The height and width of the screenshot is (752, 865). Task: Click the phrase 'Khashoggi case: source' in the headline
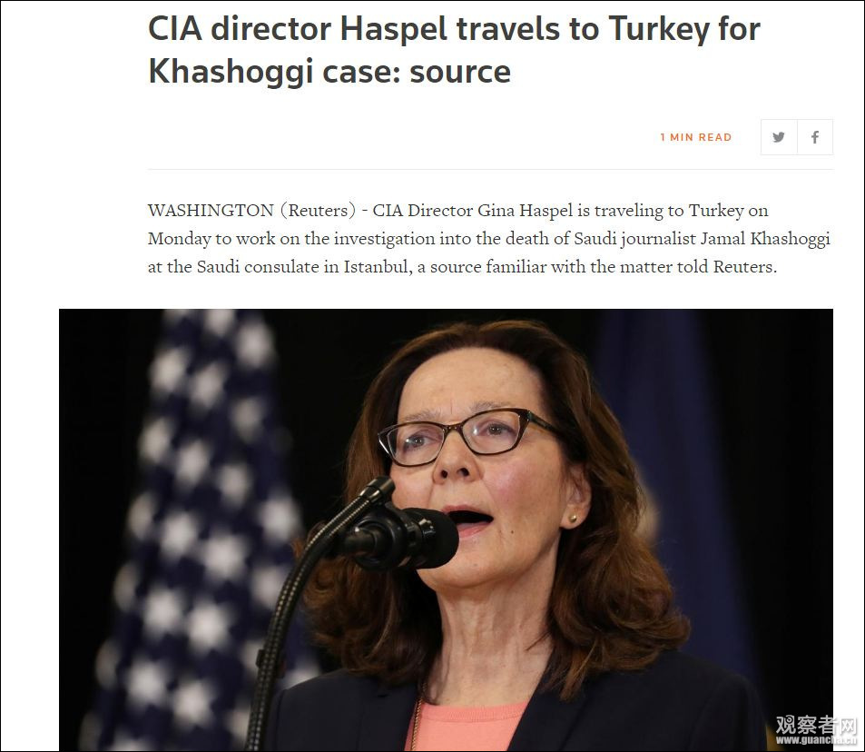[x=329, y=72]
